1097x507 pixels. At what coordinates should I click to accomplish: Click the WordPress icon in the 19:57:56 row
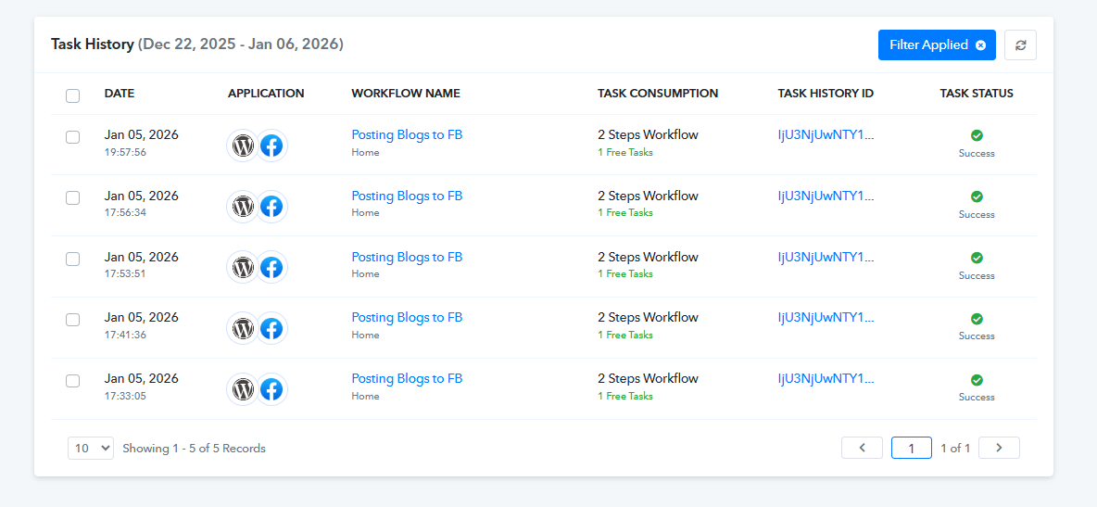pyautogui.click(x=243, y=146)
